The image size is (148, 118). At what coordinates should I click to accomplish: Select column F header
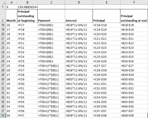click(134, 2)
